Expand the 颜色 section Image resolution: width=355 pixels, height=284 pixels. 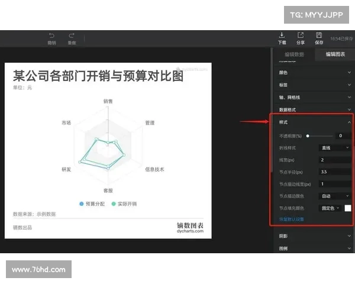click(314, 73)
